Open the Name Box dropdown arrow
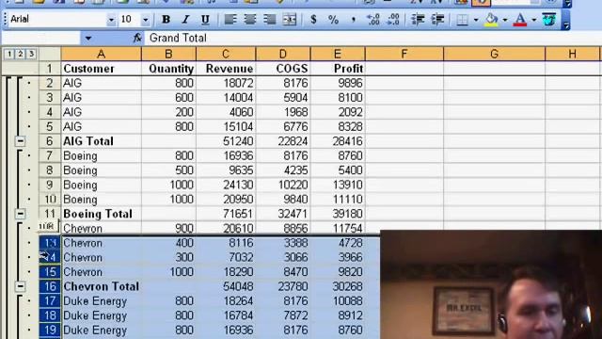Image resolution: width=602 pixels, height=339 pixels. pos(87,38)
